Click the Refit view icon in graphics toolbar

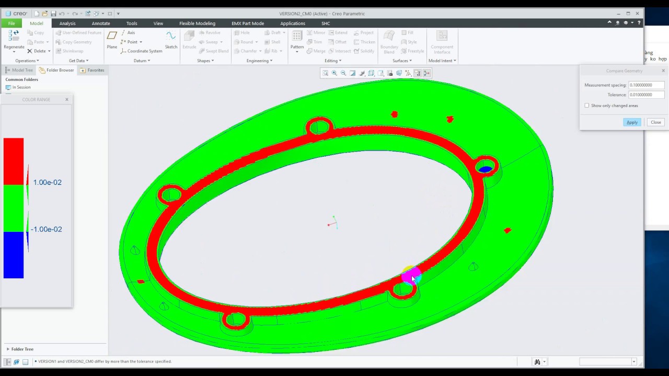[325, 73]
